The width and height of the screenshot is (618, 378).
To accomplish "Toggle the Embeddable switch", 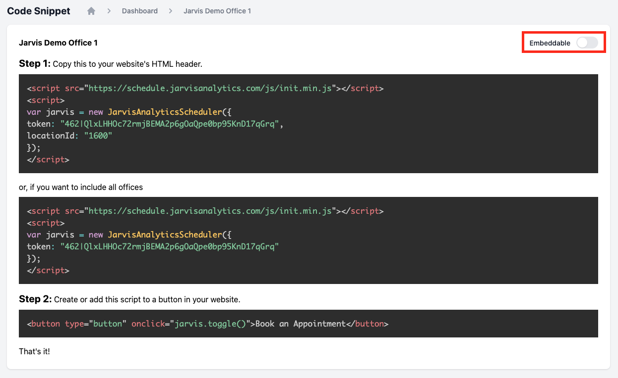I will (587, 43).
